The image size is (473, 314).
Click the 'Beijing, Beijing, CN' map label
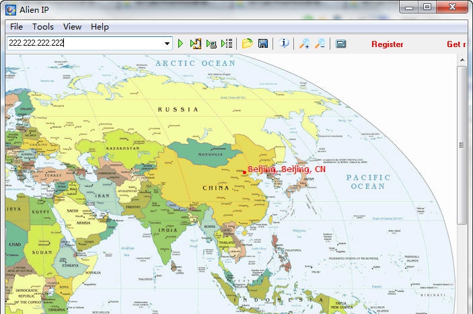click(287, 169)
